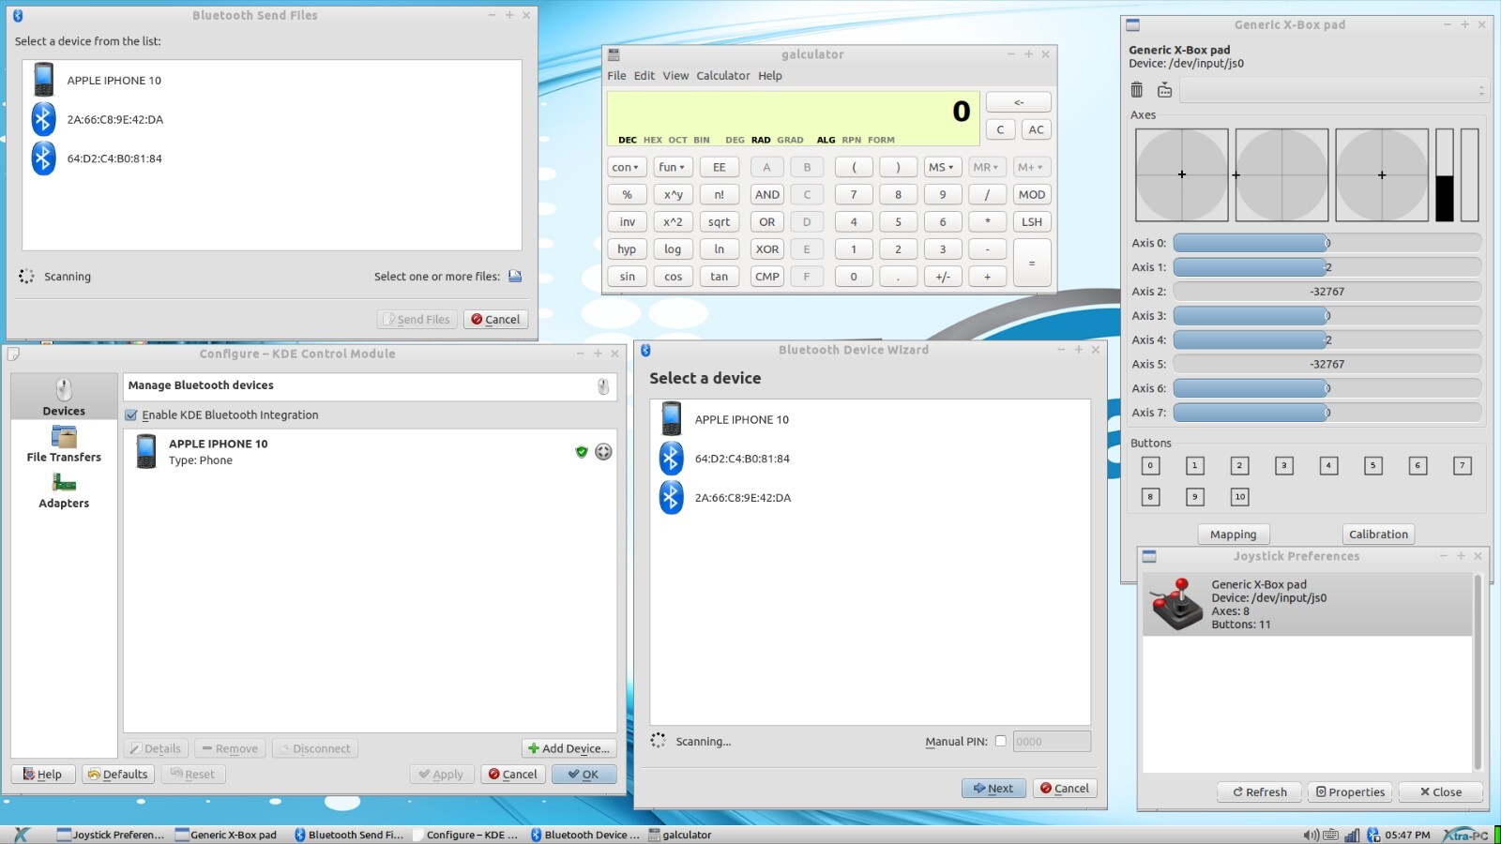1501x844 pixels.
Task: Enable the Manual PIN checkbox
Action: coord(1001,741)
